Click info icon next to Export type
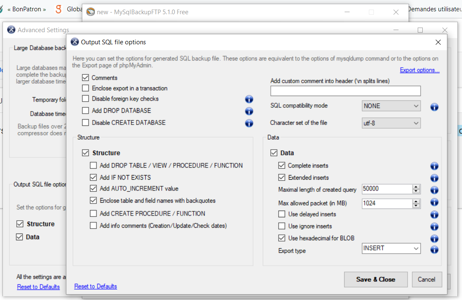The width and height of the screenshot is (462, 300). 434,250
